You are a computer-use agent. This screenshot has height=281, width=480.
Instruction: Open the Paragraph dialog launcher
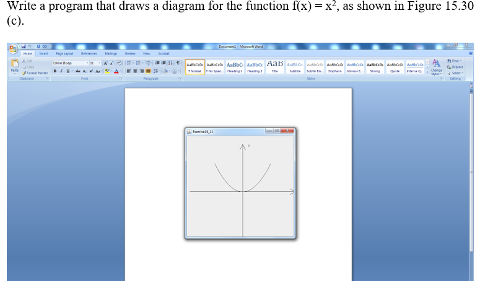coord(180,79)
